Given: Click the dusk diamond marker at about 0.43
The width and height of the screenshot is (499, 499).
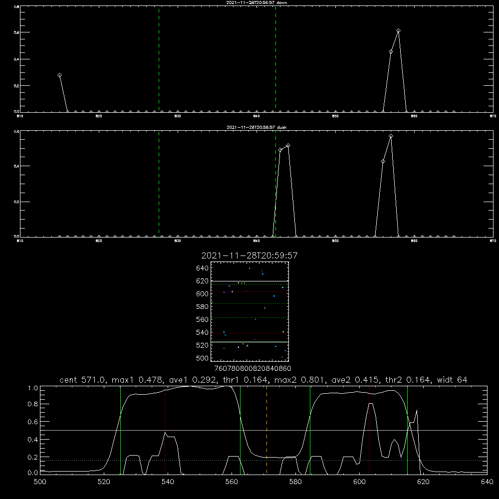Looking at the screenshot, I should [383, 161].
